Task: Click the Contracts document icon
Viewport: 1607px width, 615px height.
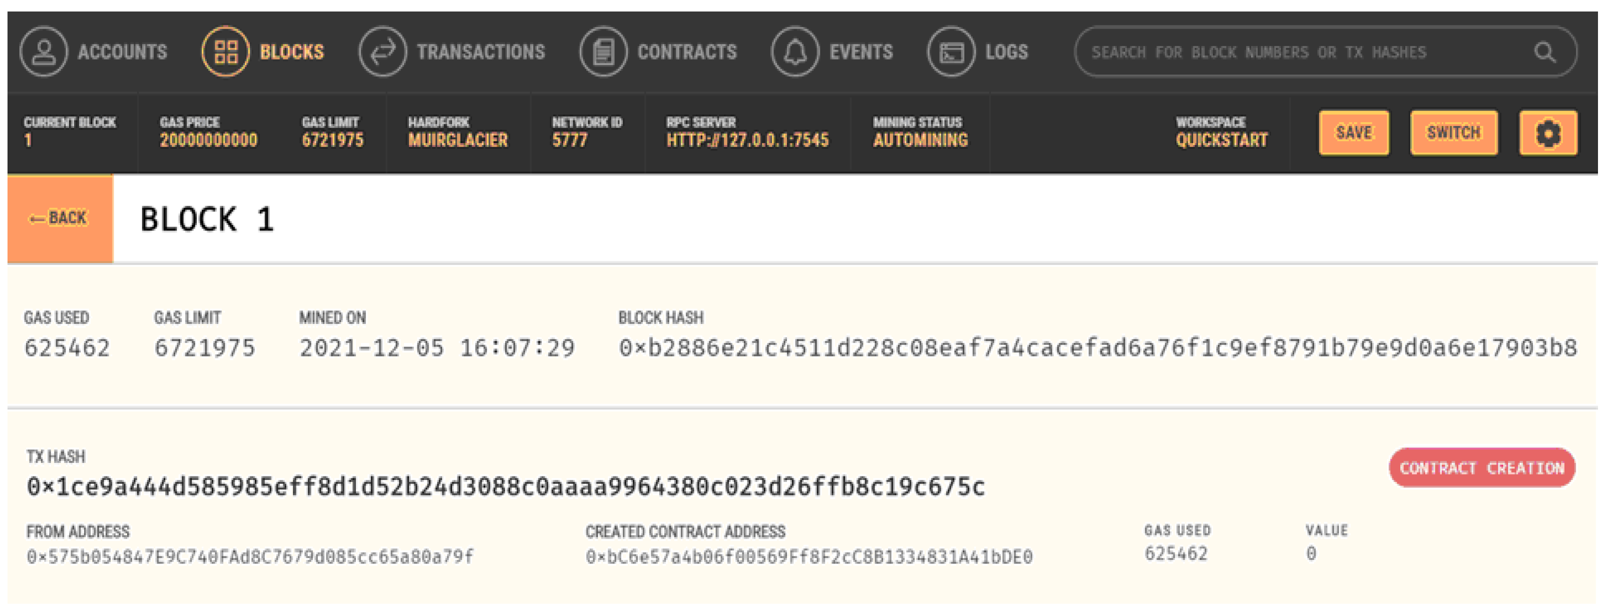Action: coord(603,51)
